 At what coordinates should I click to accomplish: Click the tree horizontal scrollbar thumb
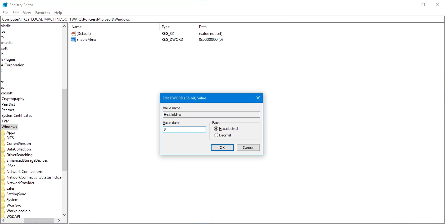[x=39, y=220]
